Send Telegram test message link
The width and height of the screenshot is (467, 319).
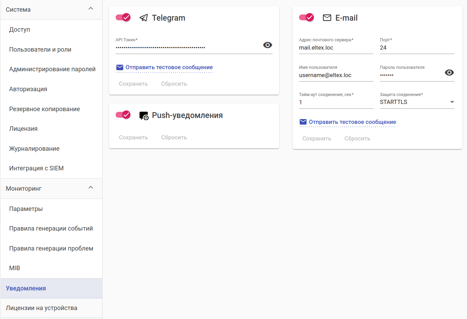(x=169, y=67)
